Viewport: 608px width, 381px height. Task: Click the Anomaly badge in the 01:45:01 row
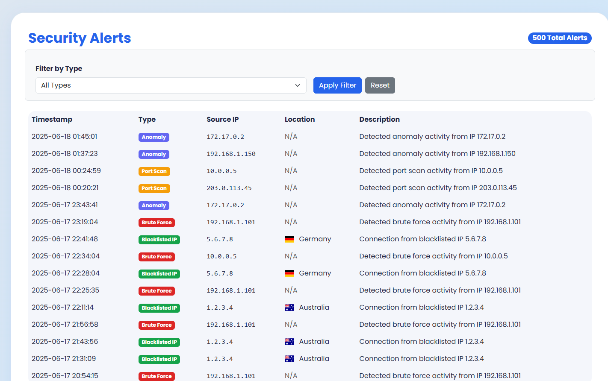[x=154, y=137]
